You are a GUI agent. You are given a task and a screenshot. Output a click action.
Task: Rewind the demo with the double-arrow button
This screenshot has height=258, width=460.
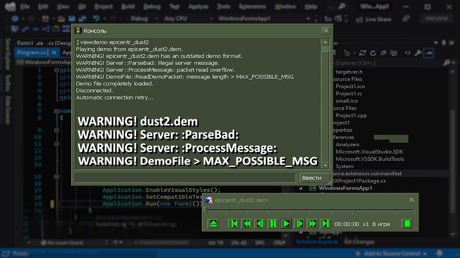[247, 224]
